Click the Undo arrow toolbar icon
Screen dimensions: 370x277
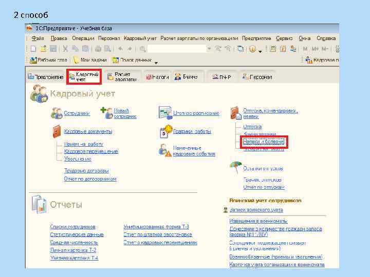tap(120, 49)
